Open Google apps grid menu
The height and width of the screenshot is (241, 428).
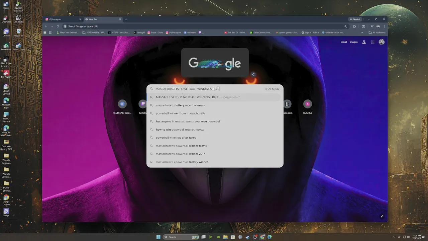pos(373,42)
